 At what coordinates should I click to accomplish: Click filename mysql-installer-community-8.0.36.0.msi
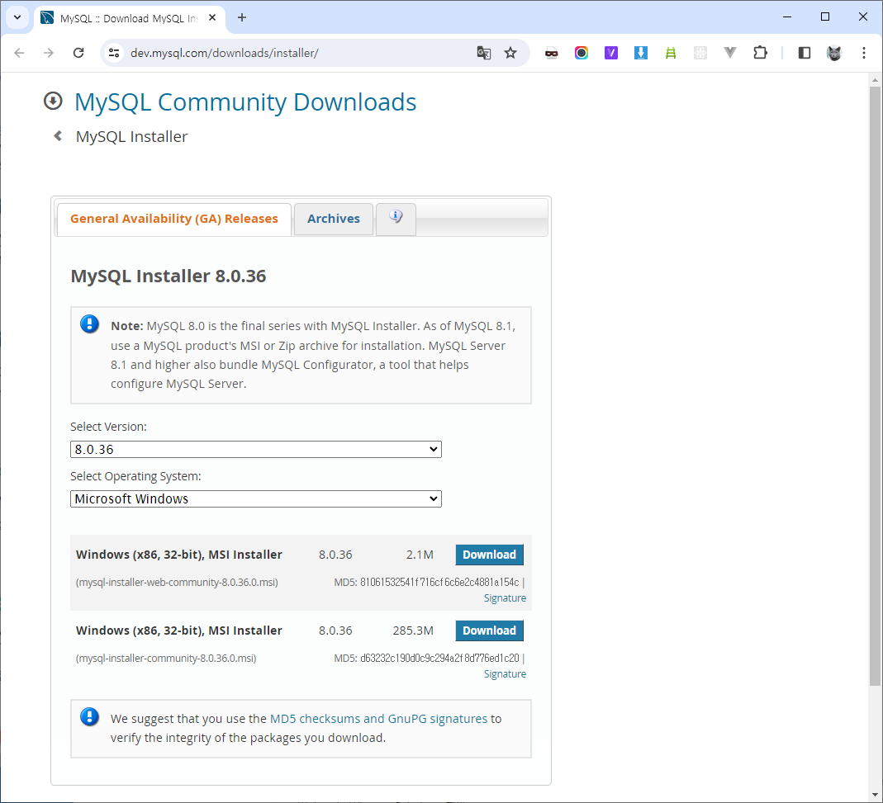coord(166,659)
